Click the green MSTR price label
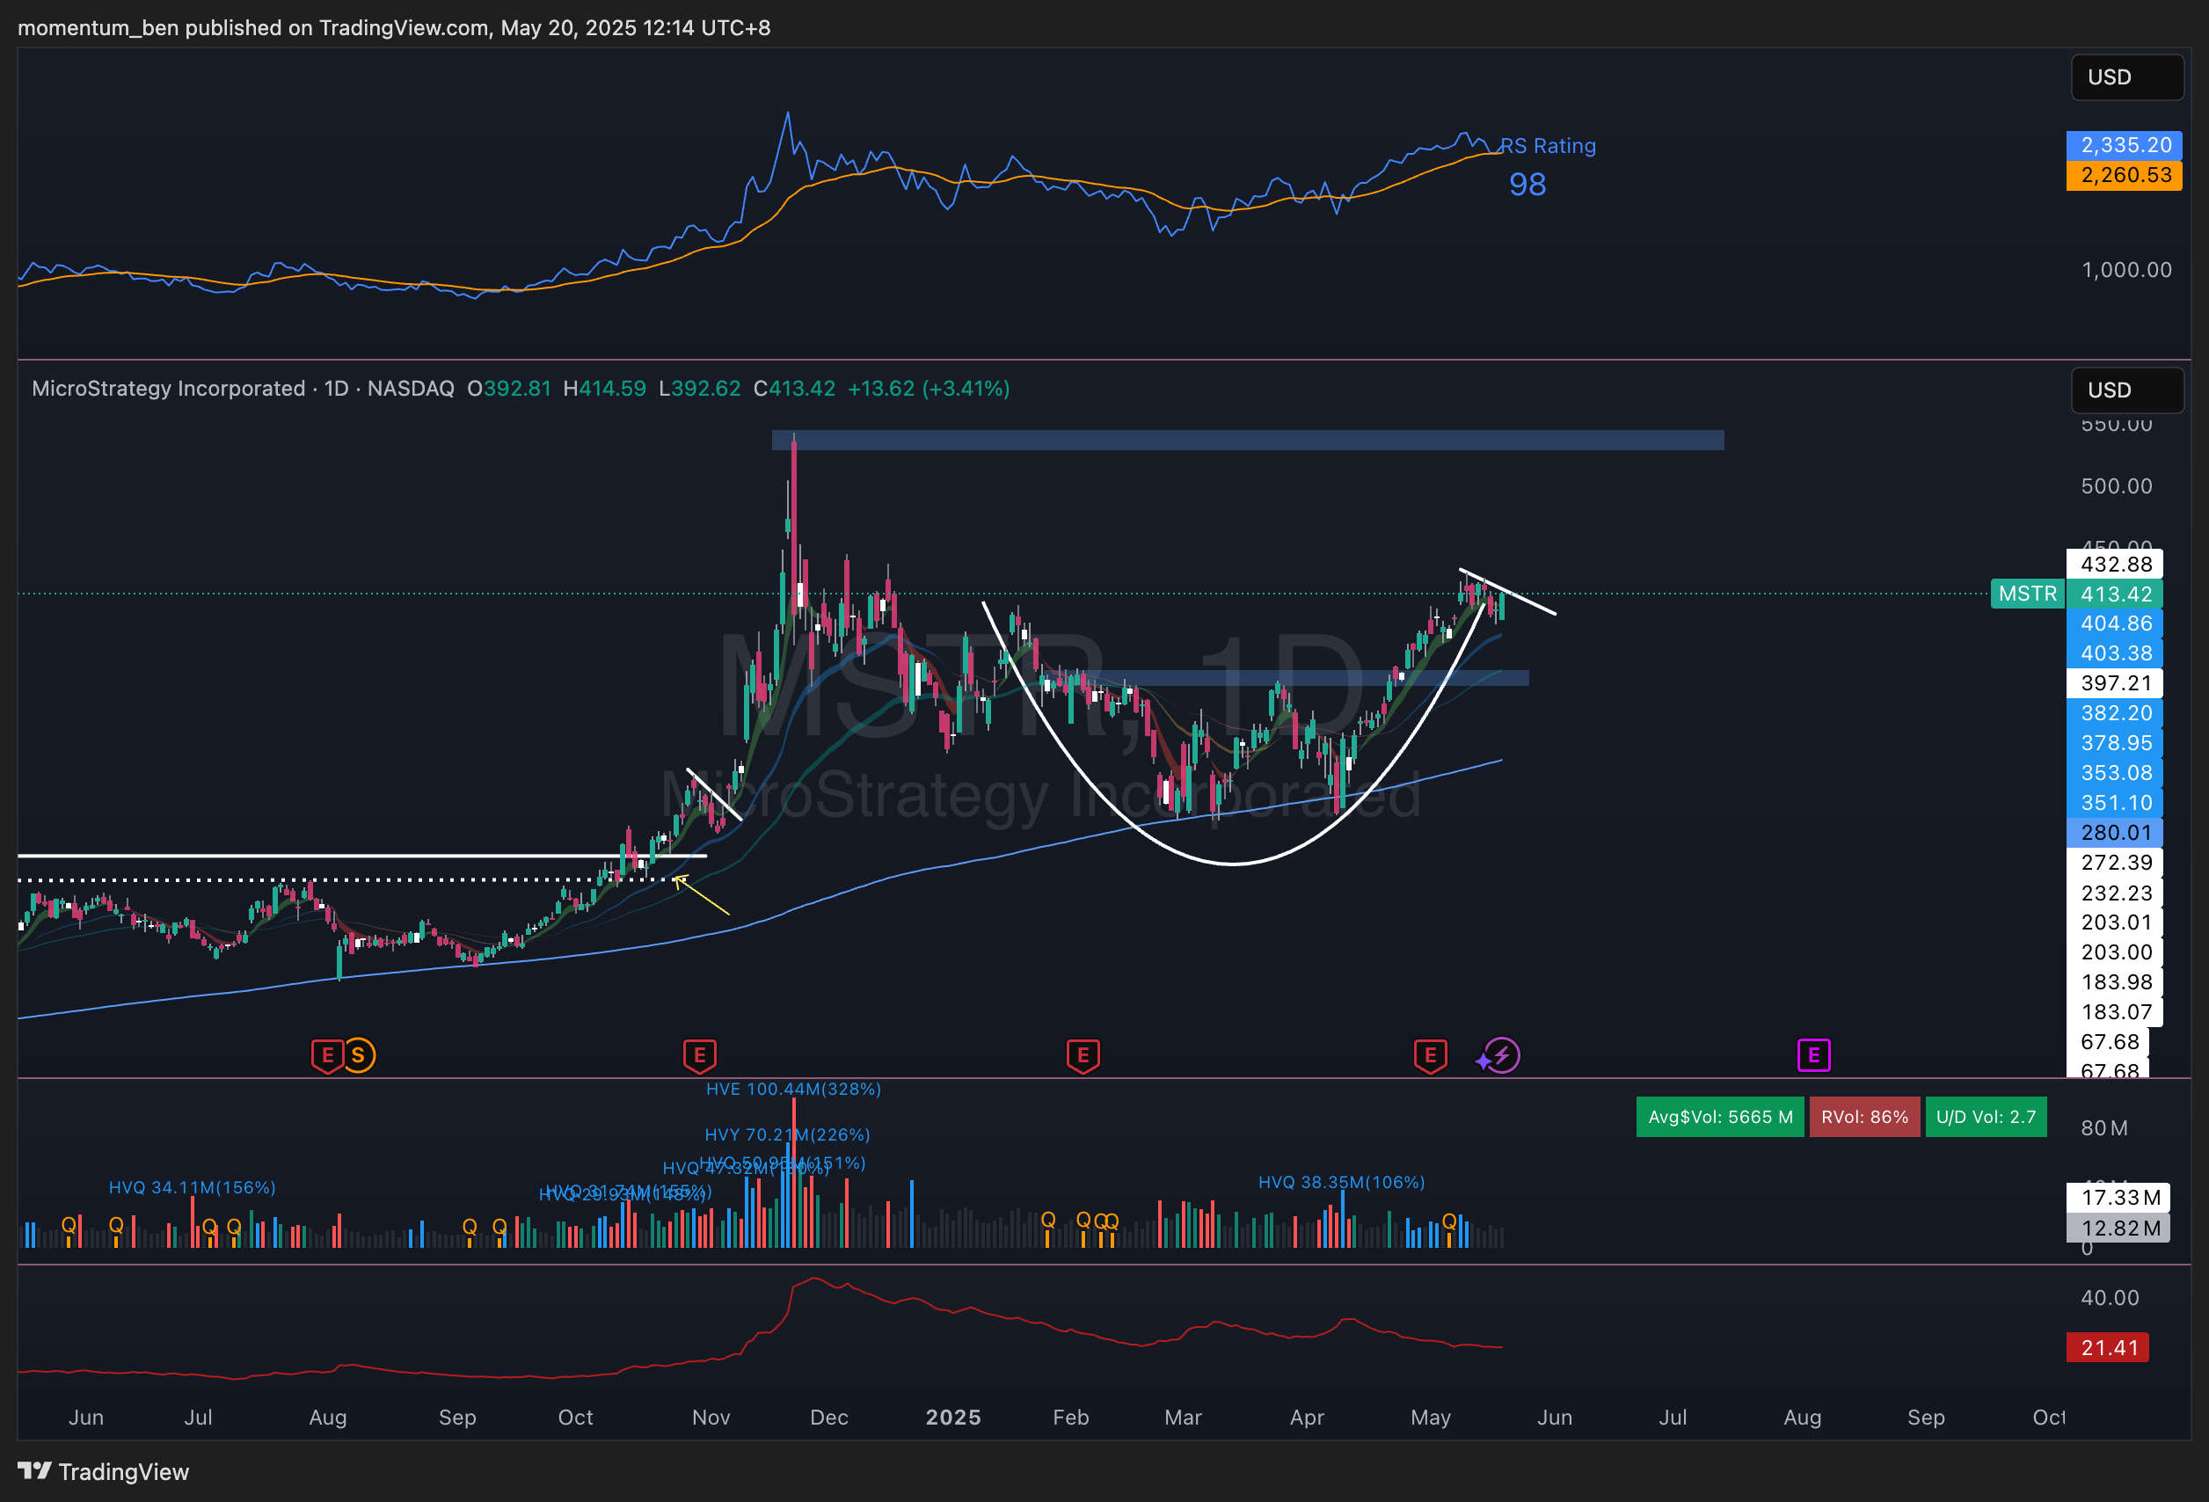Screen dimensions: 2209x1502 pyautogui.click(x=2028, y=594)
